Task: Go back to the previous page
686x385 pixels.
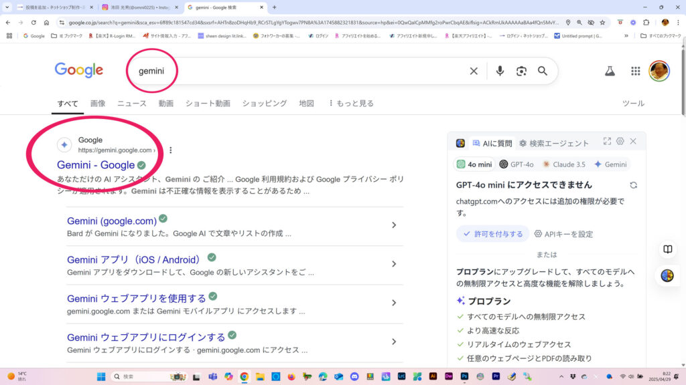Action: pos(8,22)
